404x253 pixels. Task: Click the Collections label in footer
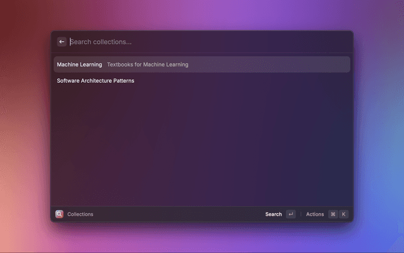pyautogui.click(x=80, y=214)
